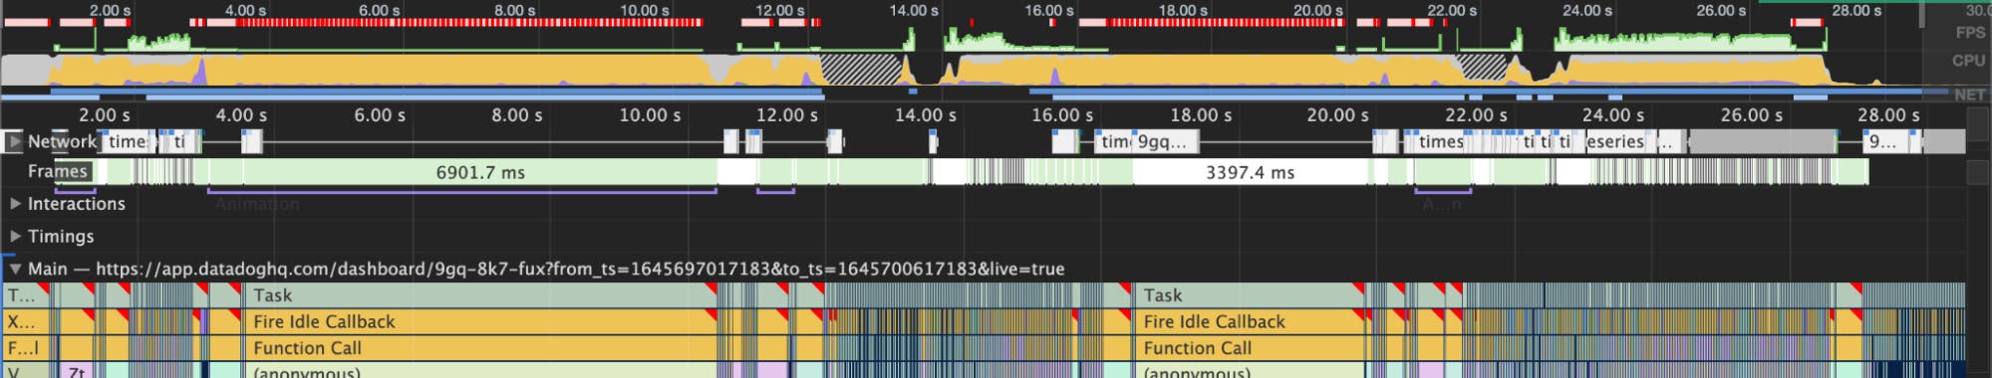Select the long Animation interaction bar
The image size is (1992, 378).
coord(461,192)
